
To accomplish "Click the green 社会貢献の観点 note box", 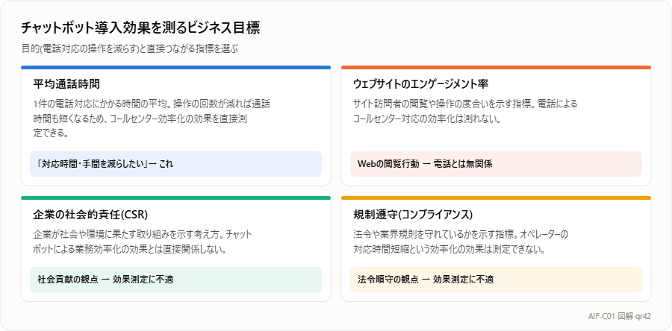I will (x=175, y=280).
